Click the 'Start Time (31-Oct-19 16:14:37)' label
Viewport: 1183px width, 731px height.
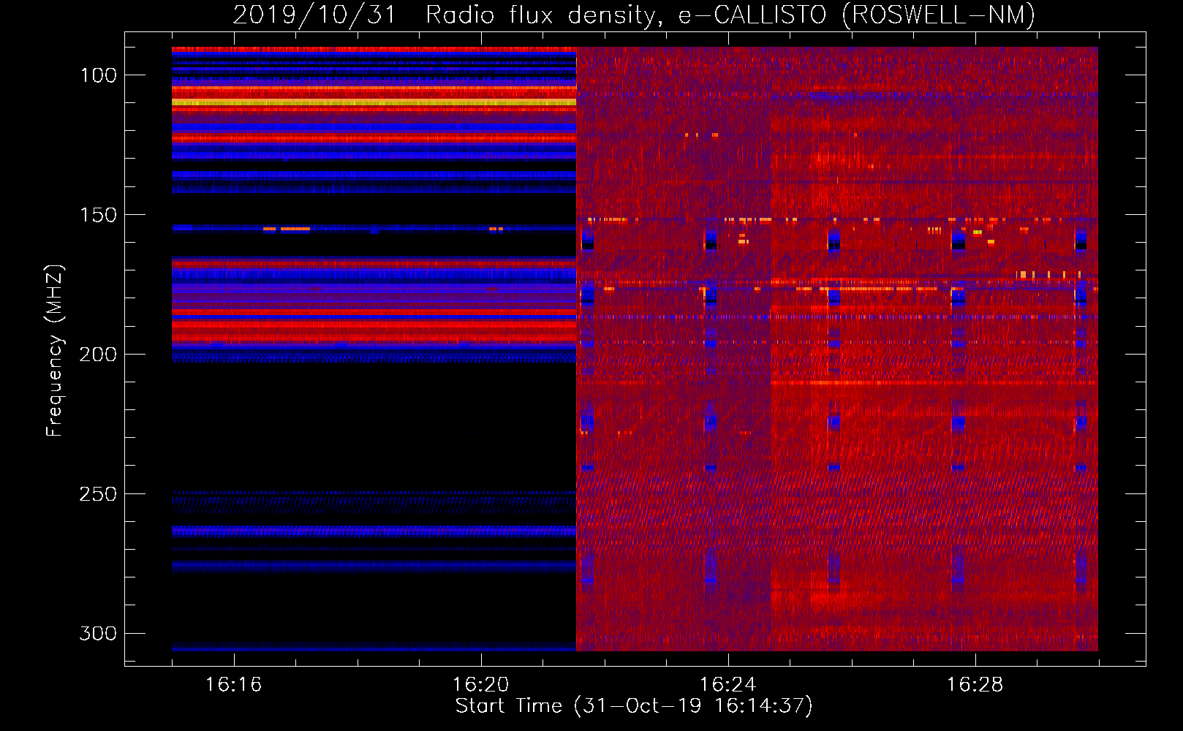click(634, 706)
